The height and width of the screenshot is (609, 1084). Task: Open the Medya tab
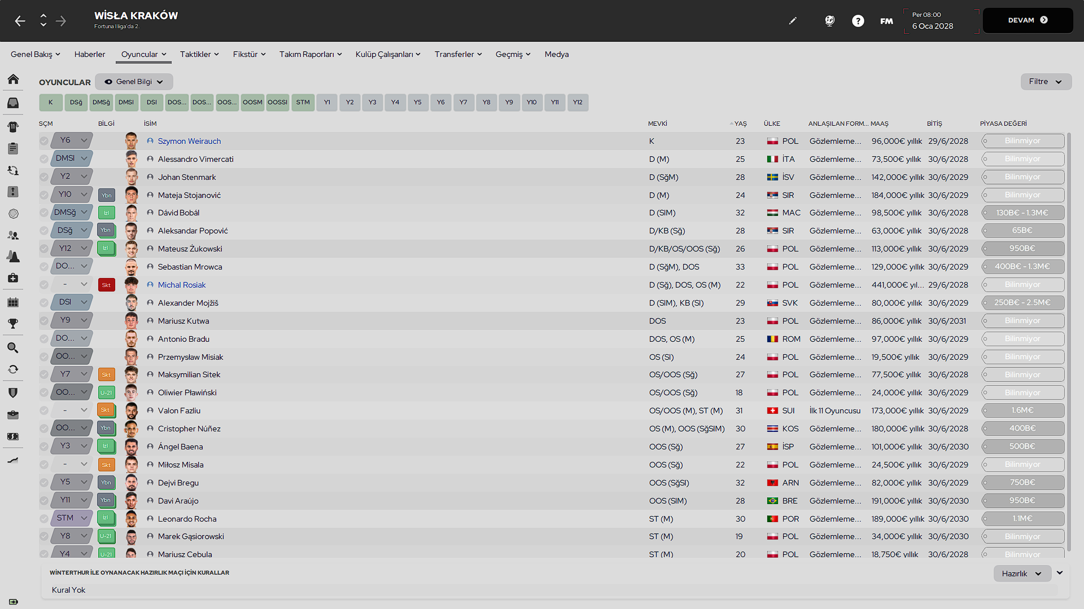(x=557, y=54)
